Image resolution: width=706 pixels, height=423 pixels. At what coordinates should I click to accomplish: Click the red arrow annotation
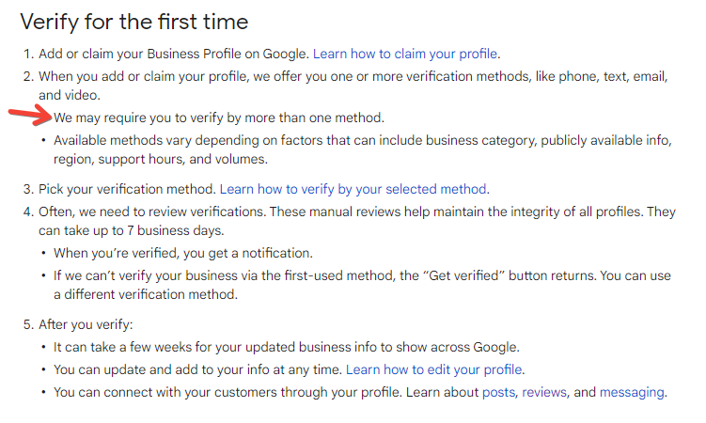tap(30, 115)
